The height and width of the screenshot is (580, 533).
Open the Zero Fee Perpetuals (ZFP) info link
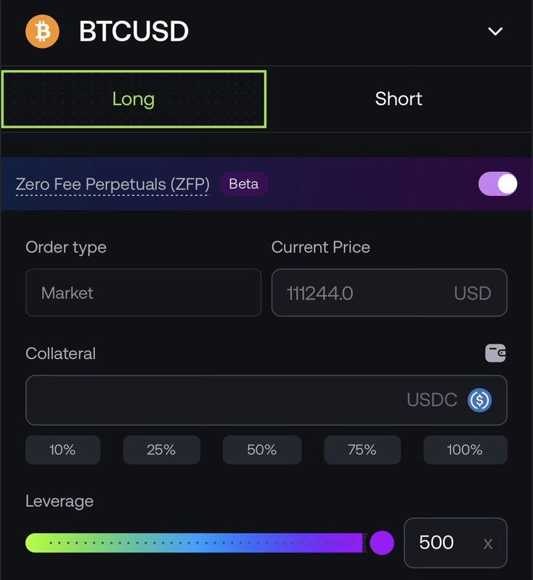click(113, 184)
